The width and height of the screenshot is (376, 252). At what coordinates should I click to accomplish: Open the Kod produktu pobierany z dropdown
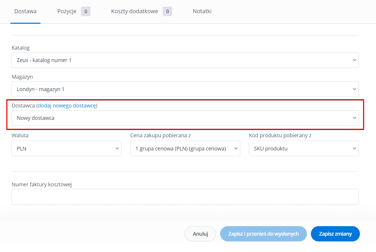point(304,149)
